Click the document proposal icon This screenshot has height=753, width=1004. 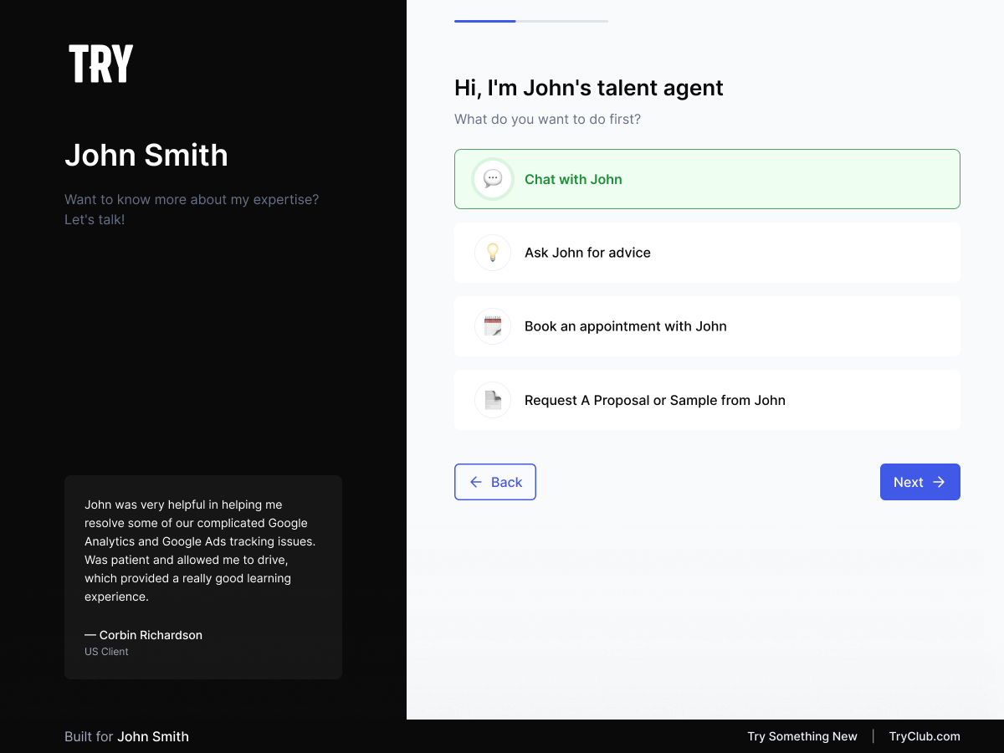[493, 400]
